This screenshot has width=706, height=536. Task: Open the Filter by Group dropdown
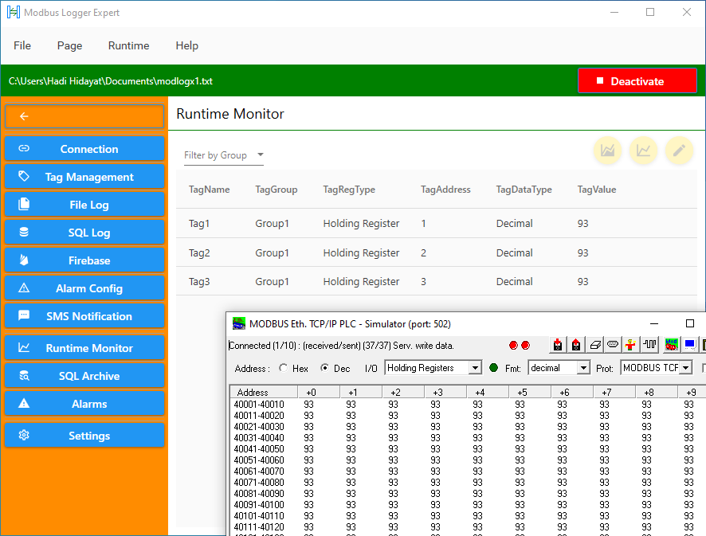(222, 155)
